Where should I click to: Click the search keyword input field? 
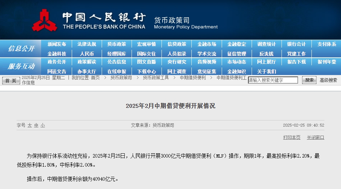coord(273,80)
